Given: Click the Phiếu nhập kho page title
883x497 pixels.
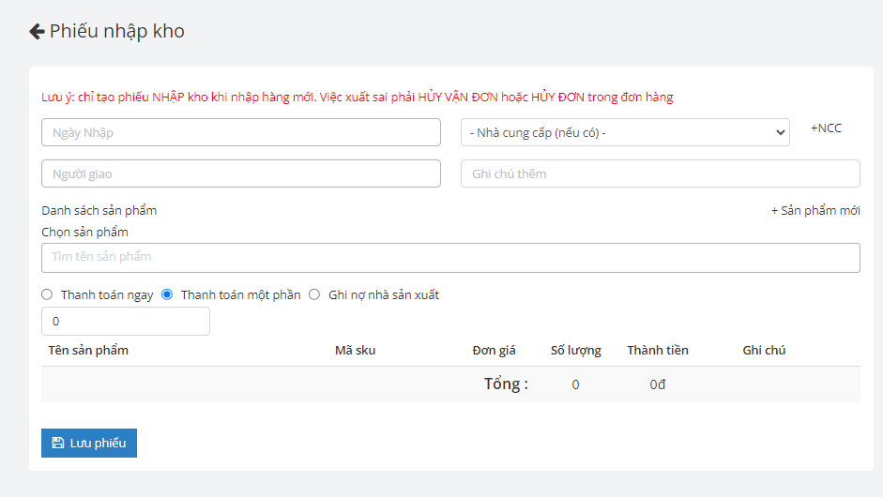Looking at the screenshot, I should [116, 32].
